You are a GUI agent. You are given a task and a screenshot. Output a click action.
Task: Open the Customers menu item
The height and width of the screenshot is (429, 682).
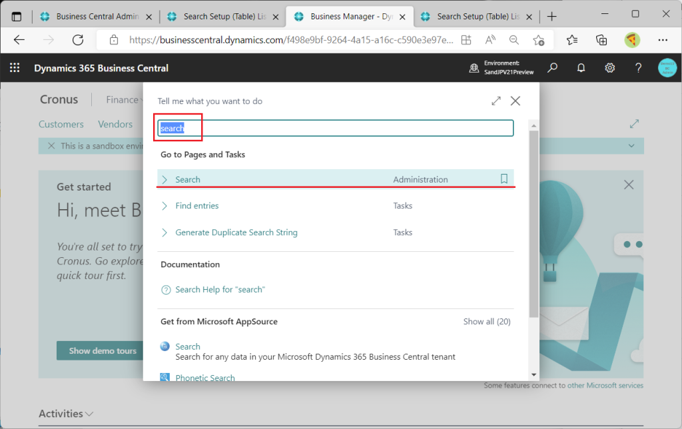(x=61, y=124)
